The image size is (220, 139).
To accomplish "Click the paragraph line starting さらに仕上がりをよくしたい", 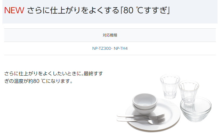I will (54, 74).
